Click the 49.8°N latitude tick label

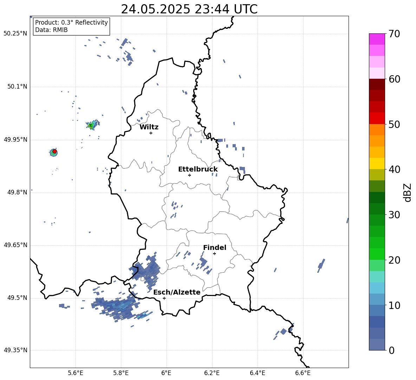(x=17, y=192)
